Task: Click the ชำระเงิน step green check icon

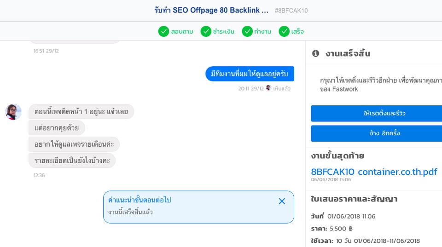Action: [x=206, y=32]
